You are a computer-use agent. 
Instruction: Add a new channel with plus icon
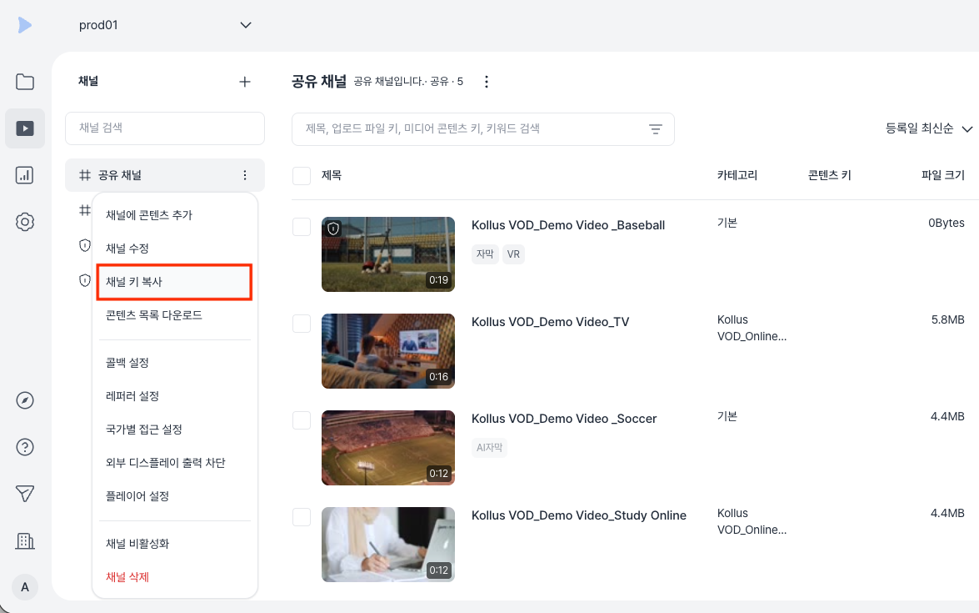(245, 82)
